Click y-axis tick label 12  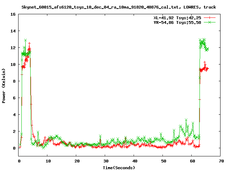13,48
